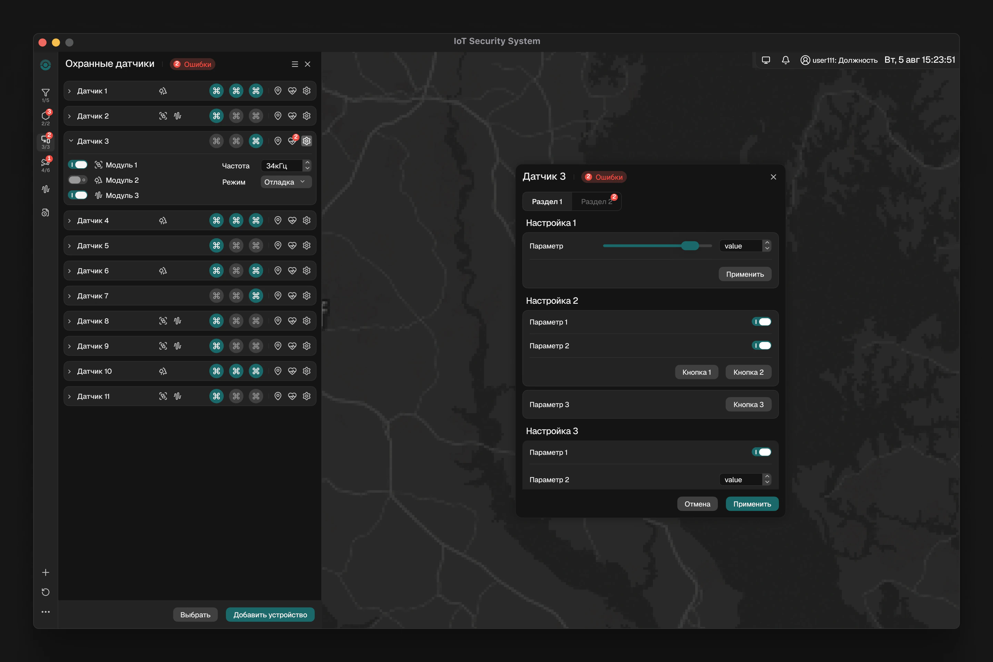Click the Кнопка 2 button

click(x=748, y=372)
